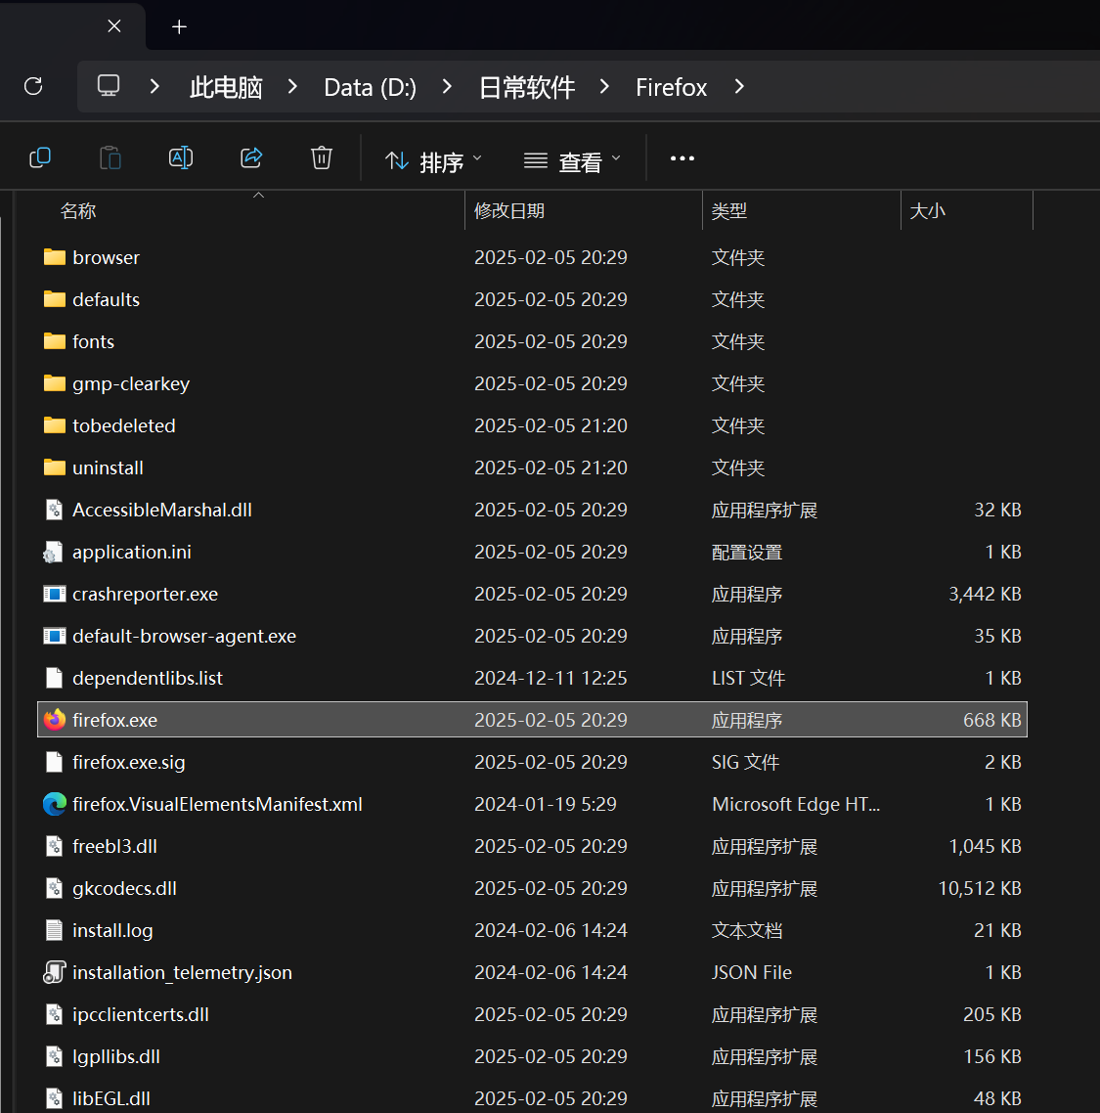Viewport: 1100px width, 1113px height.
Task: Click the installation_telemetry.json file icon
Action: tap(55, 972)
